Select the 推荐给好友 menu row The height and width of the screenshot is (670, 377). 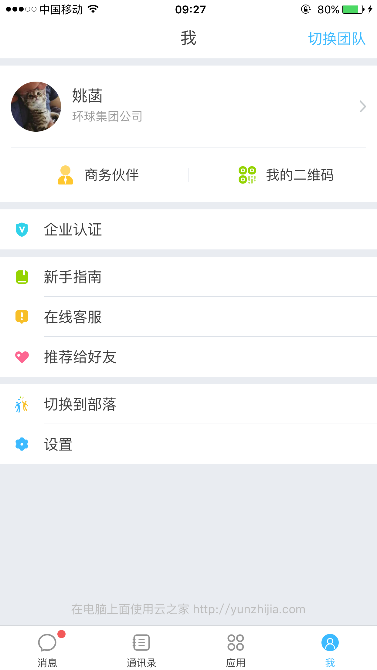[188, 357]
